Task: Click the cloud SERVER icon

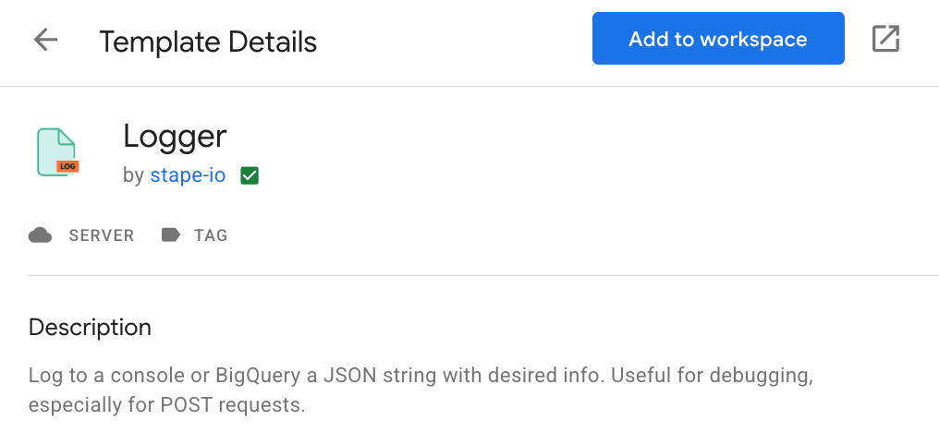Action: click(x=40, y=235)
